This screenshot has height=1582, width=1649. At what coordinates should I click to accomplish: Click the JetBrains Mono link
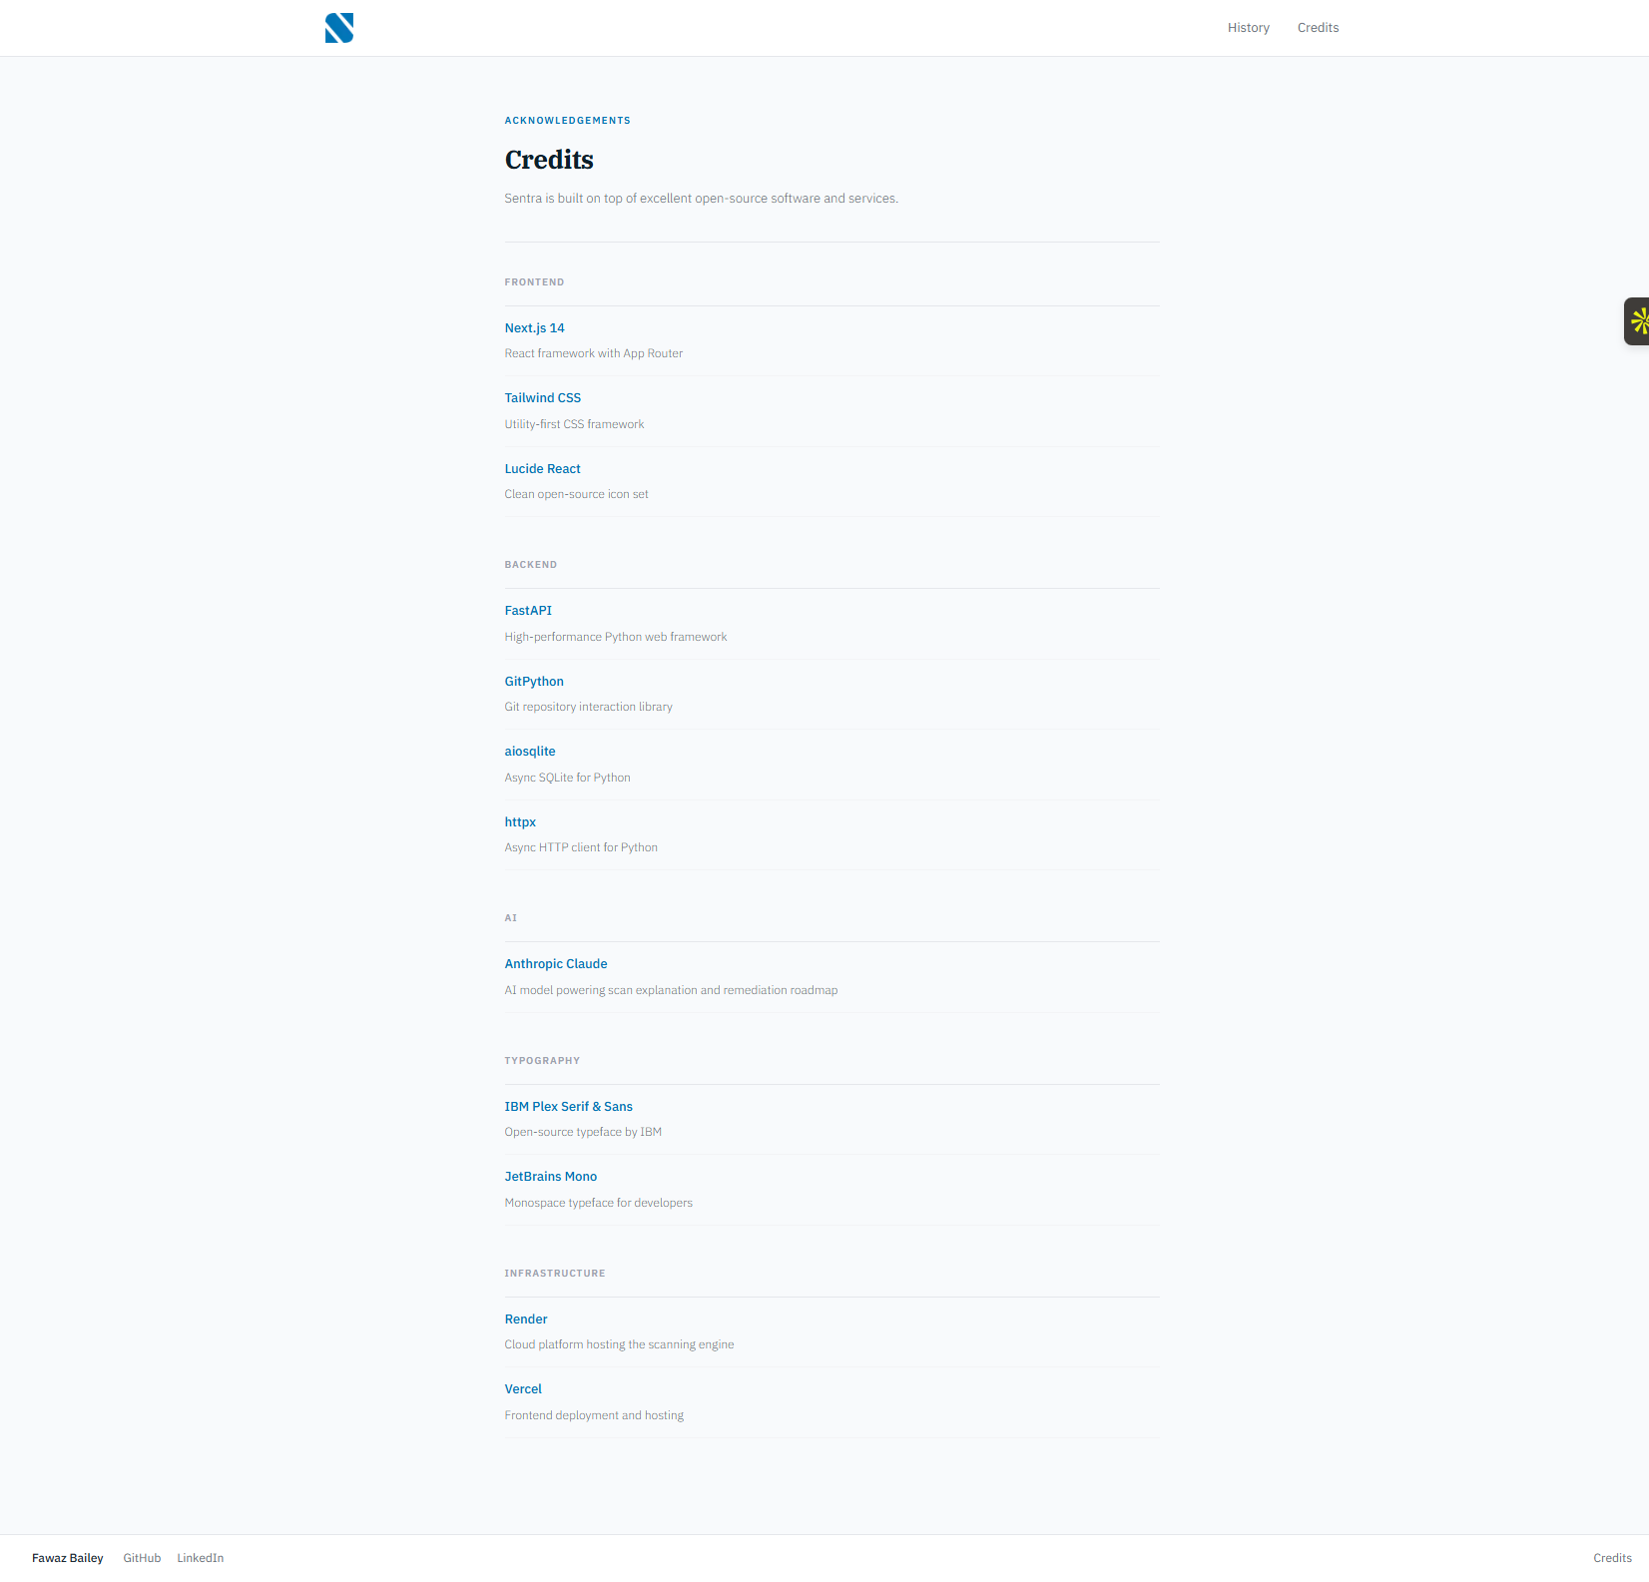(x=551, y=1177)
